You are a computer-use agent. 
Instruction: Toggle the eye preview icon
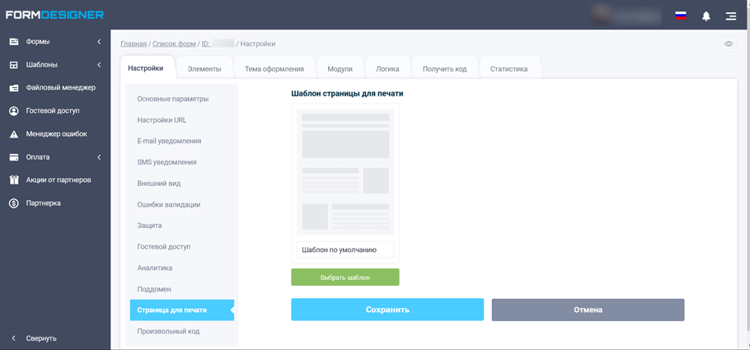point(729,44)
